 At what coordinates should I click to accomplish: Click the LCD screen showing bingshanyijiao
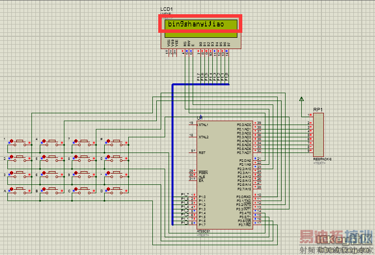tap(201, 28)
